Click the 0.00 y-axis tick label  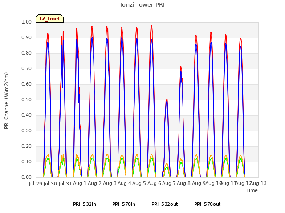tap(27, 177)
